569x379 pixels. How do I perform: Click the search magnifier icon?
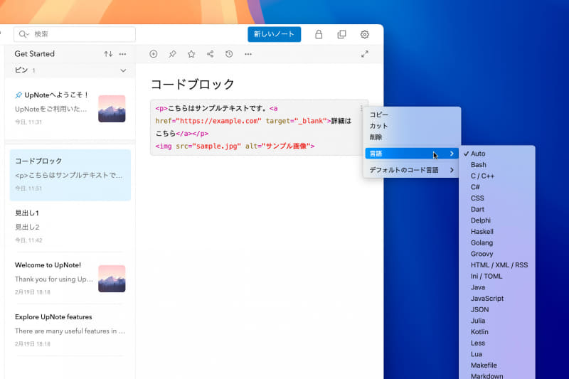[x=23, y=34]
